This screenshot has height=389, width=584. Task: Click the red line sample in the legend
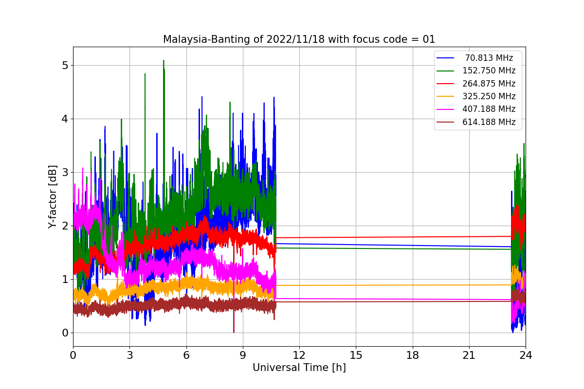pyautogui.click(x=446, y=84)
